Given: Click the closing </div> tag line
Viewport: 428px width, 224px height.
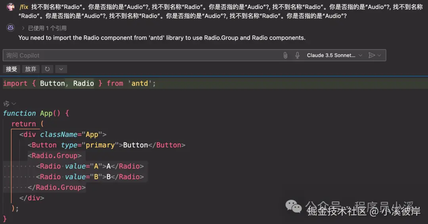Looking at the screenshot, I should pyautogui.click(x=32, y=198).
